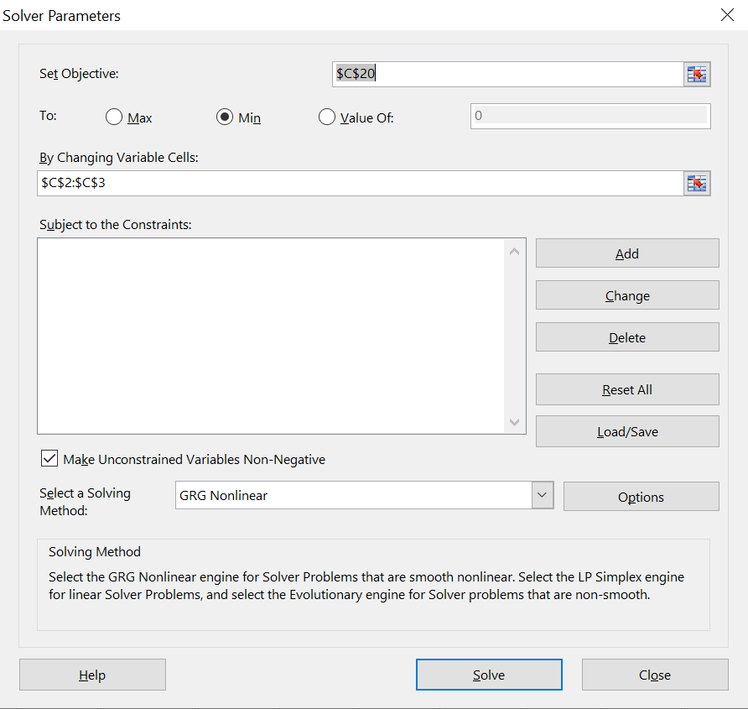Select the Value Of radio button
Viewport: 748px width, 709px height.
[327, 117]
